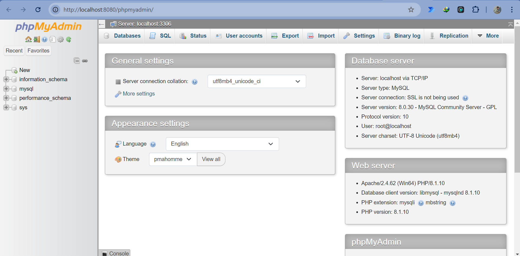Click the Log out door icon
Image resolution: width=520 pixels, height=256 pixels.
(37, 40)
